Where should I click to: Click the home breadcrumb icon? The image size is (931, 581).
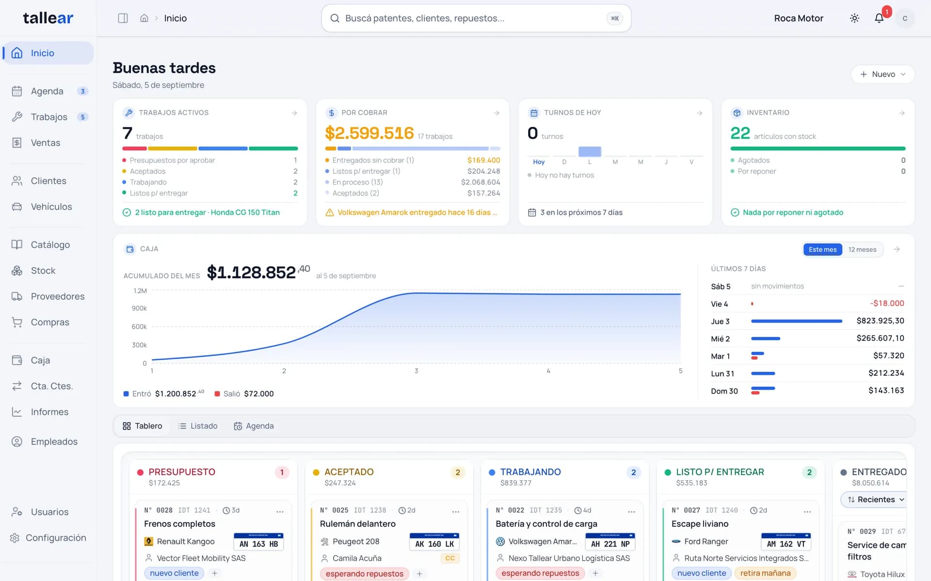coord(144,18)
